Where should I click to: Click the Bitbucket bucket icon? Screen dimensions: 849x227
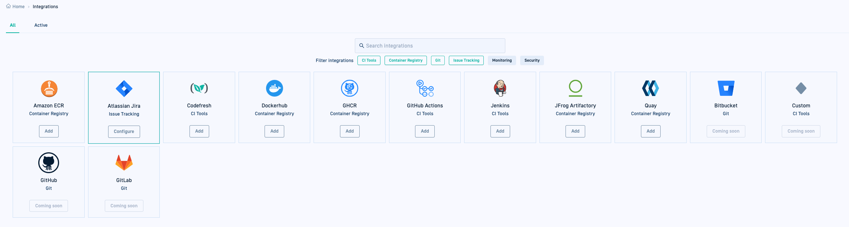[x=726, y=88]
